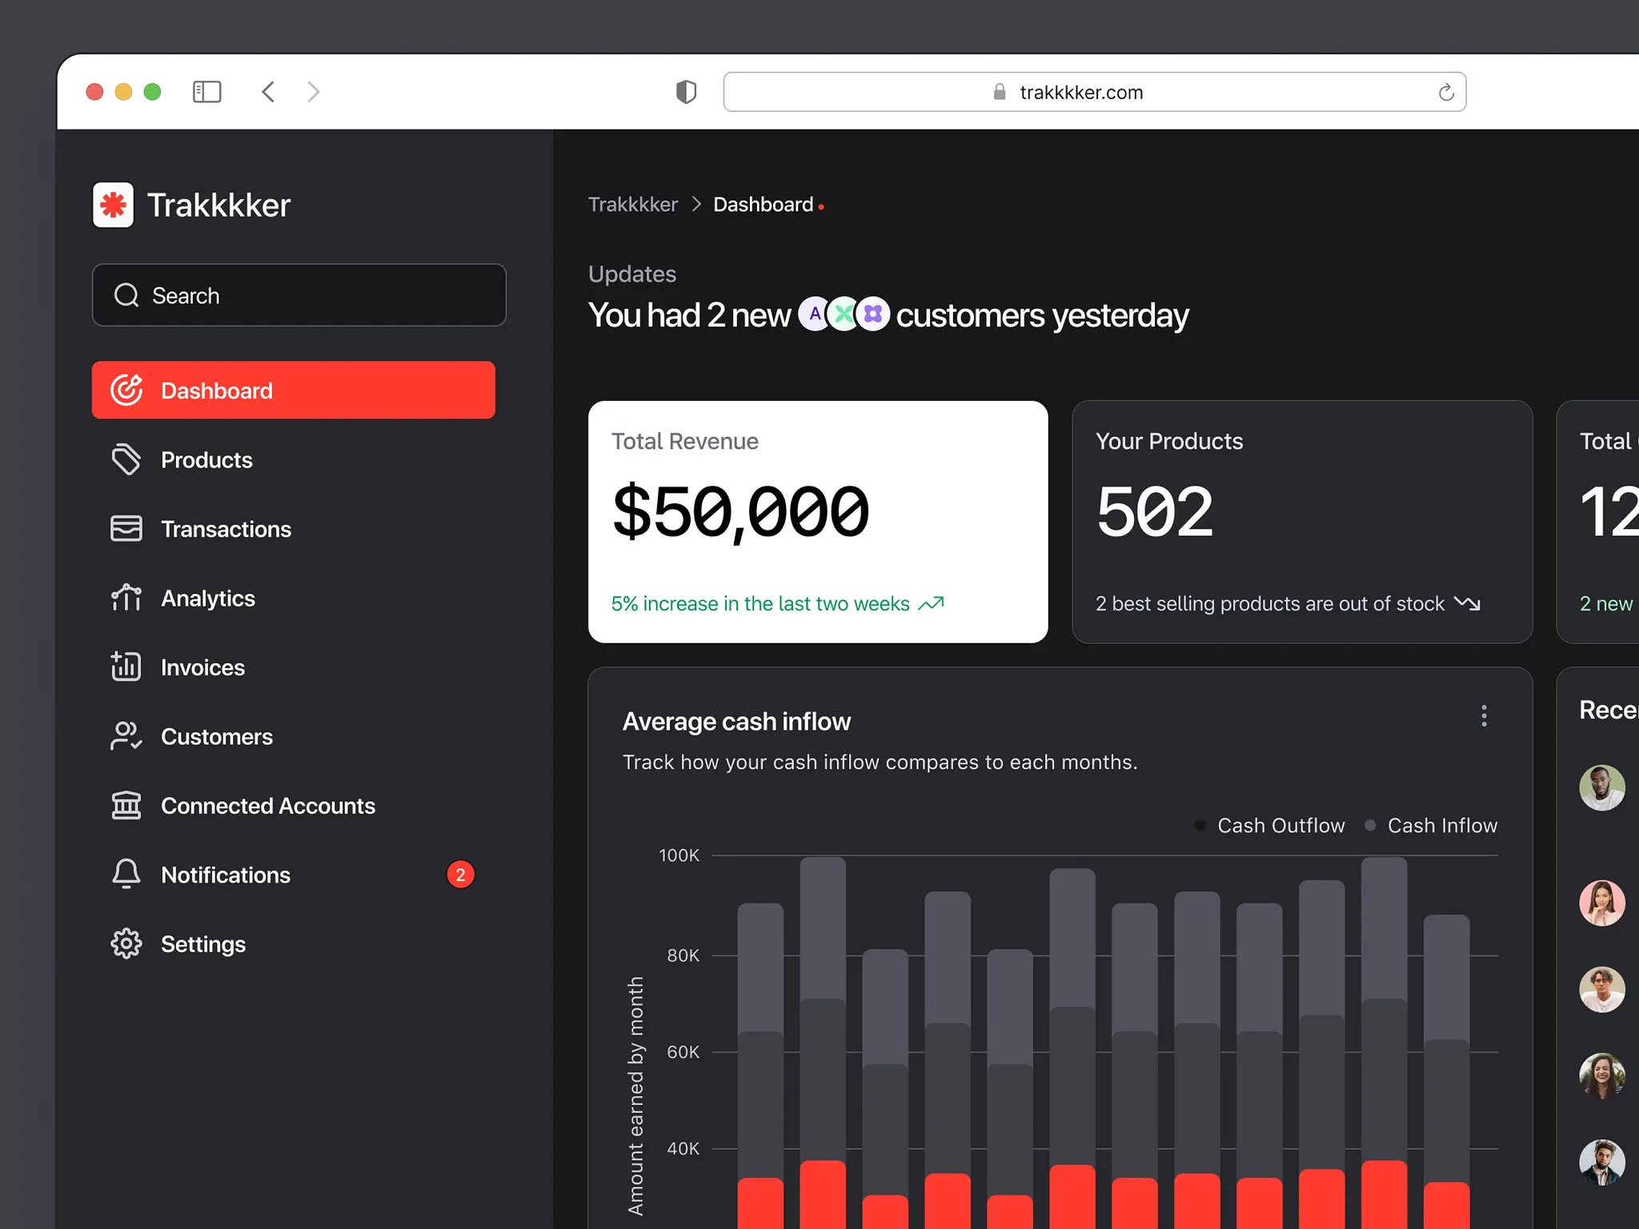The image size is (1639, 1229).
Task: Reload the page with the refresh icon
Action: pyautogui.click(x=1446, y=93)
